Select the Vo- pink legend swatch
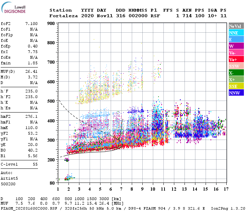The image size is (246, 211). click(236, 53)
